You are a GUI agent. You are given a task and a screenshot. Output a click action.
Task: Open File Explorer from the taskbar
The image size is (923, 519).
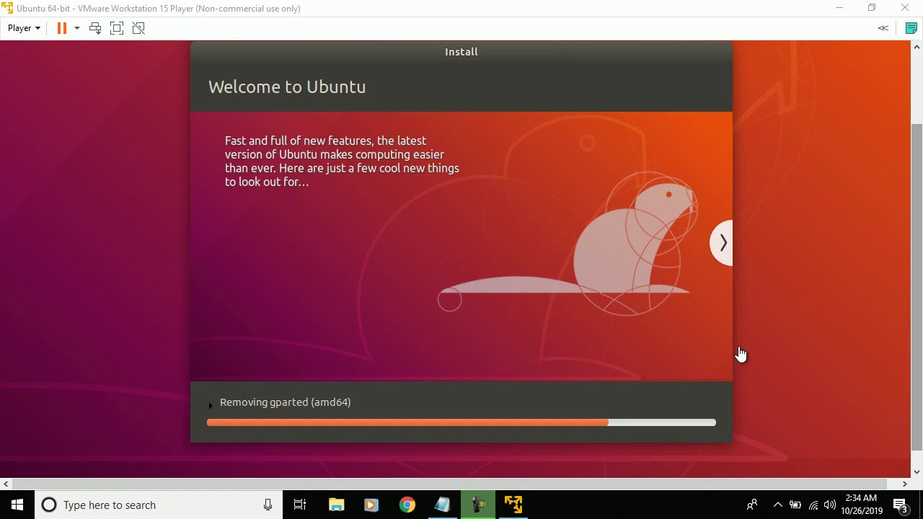[337, 505]
